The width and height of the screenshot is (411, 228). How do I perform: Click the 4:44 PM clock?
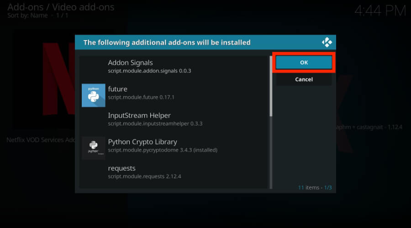(x=380, y=11)
